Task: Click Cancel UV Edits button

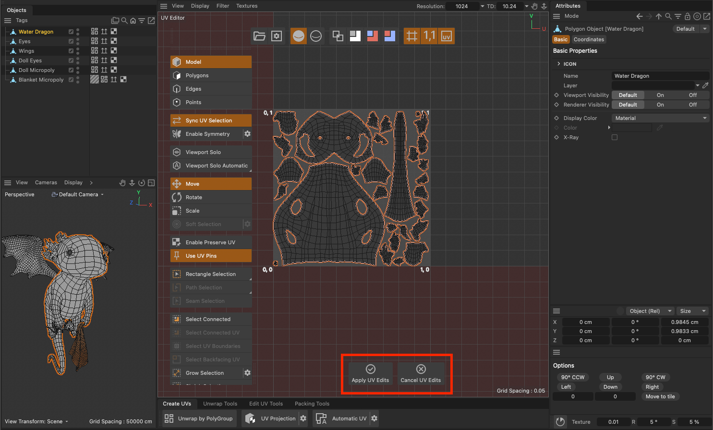Action: pos(421,373)
